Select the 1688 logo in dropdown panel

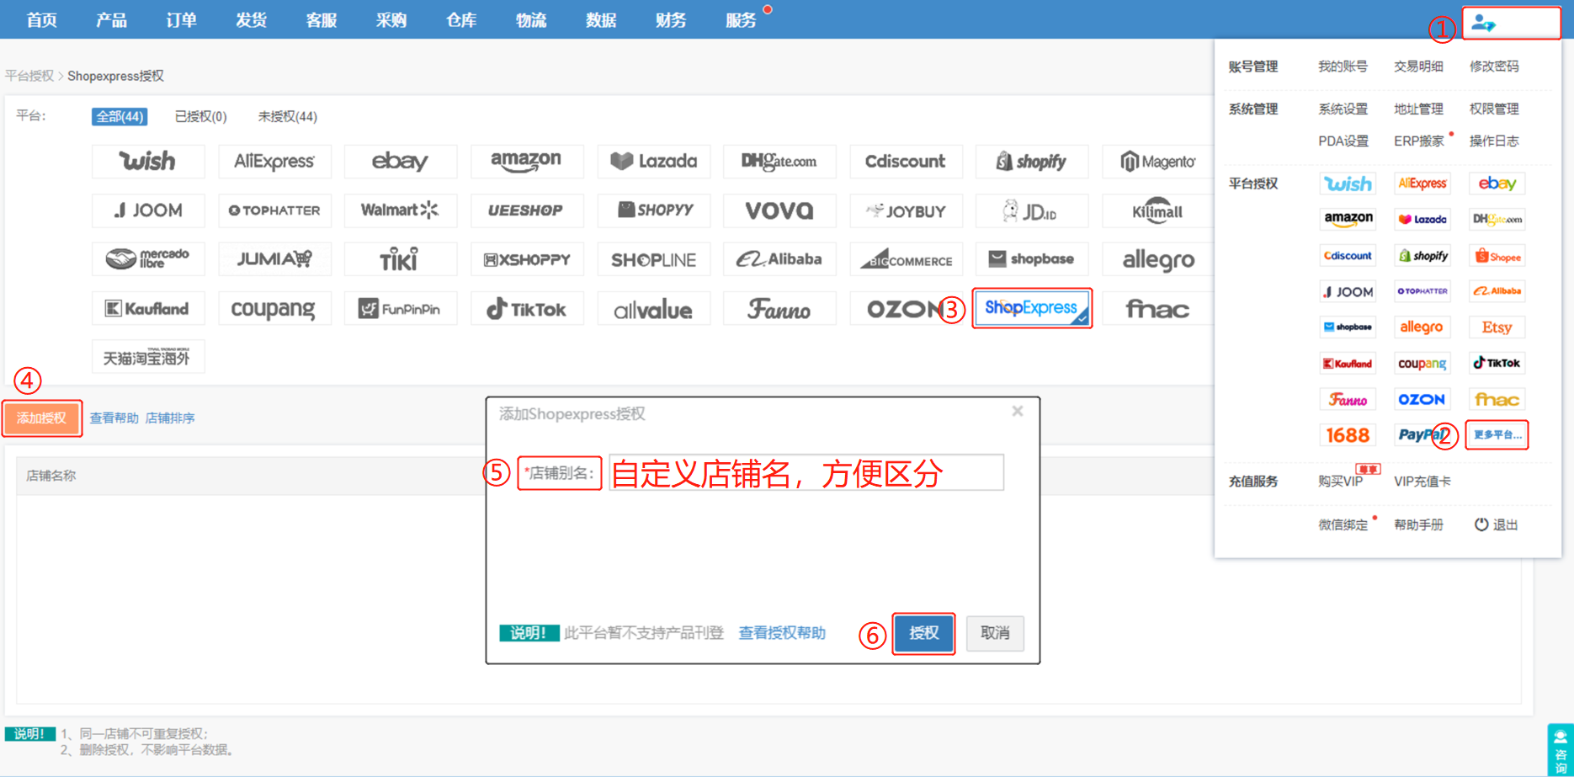click(1348, 435)
